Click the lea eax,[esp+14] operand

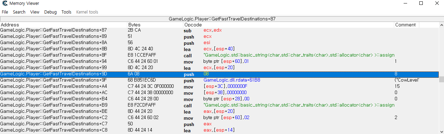219,130
